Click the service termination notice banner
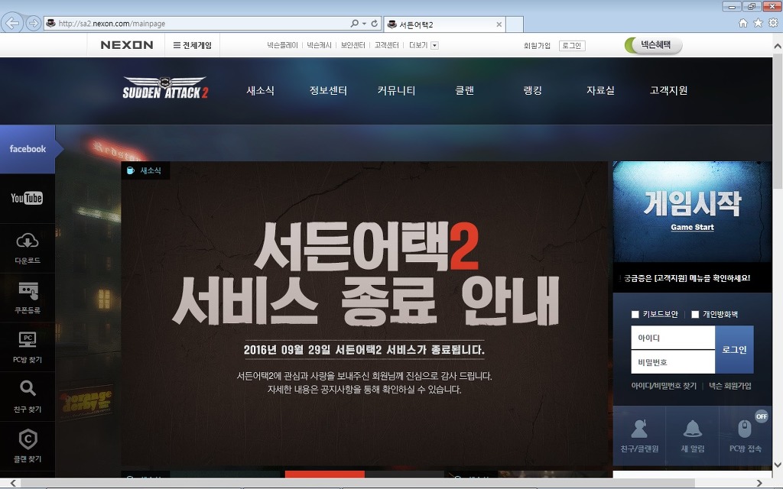The image size is (783, 489). pyautogui.click(x=366, y=313)
